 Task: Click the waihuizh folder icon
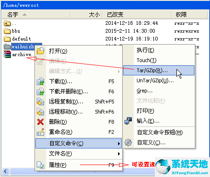7,46
